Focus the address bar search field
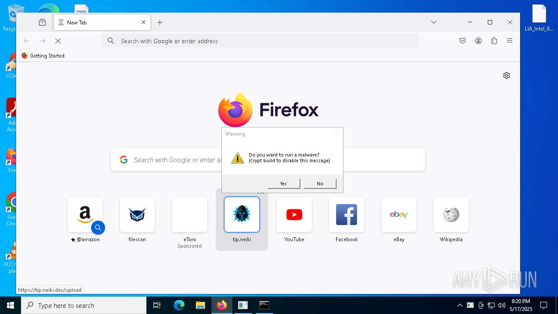558x314 pixels. [x=260, y=41]
